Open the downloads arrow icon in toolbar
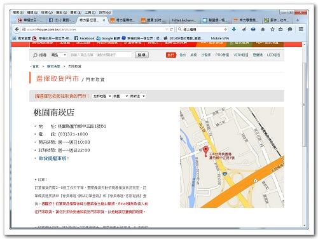This screenshot has height=239, width=318. 234,29
